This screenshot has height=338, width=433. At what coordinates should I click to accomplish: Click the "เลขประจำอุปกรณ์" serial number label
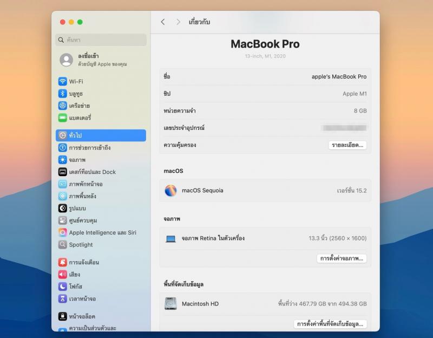coord(184,128)
